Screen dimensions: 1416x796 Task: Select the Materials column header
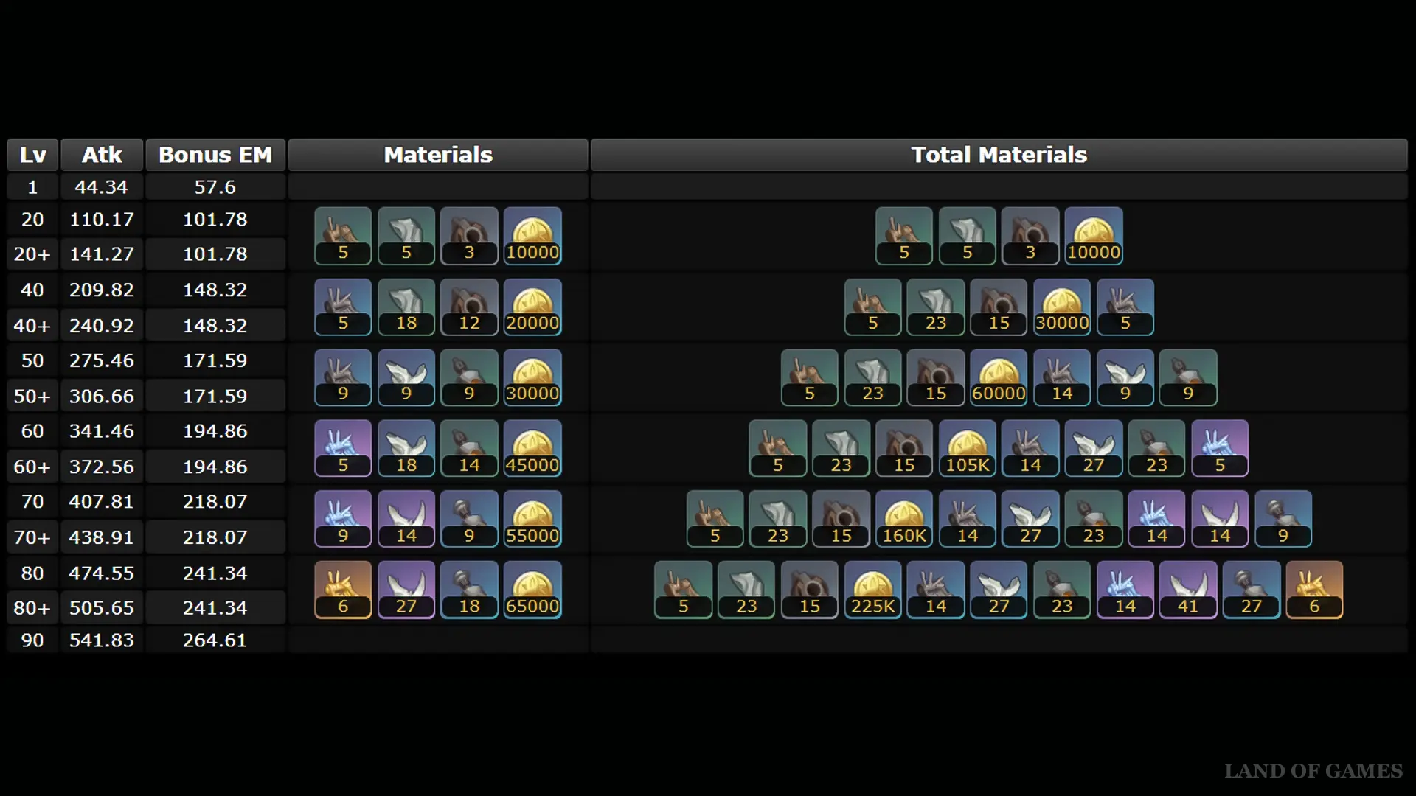[438, 155]
